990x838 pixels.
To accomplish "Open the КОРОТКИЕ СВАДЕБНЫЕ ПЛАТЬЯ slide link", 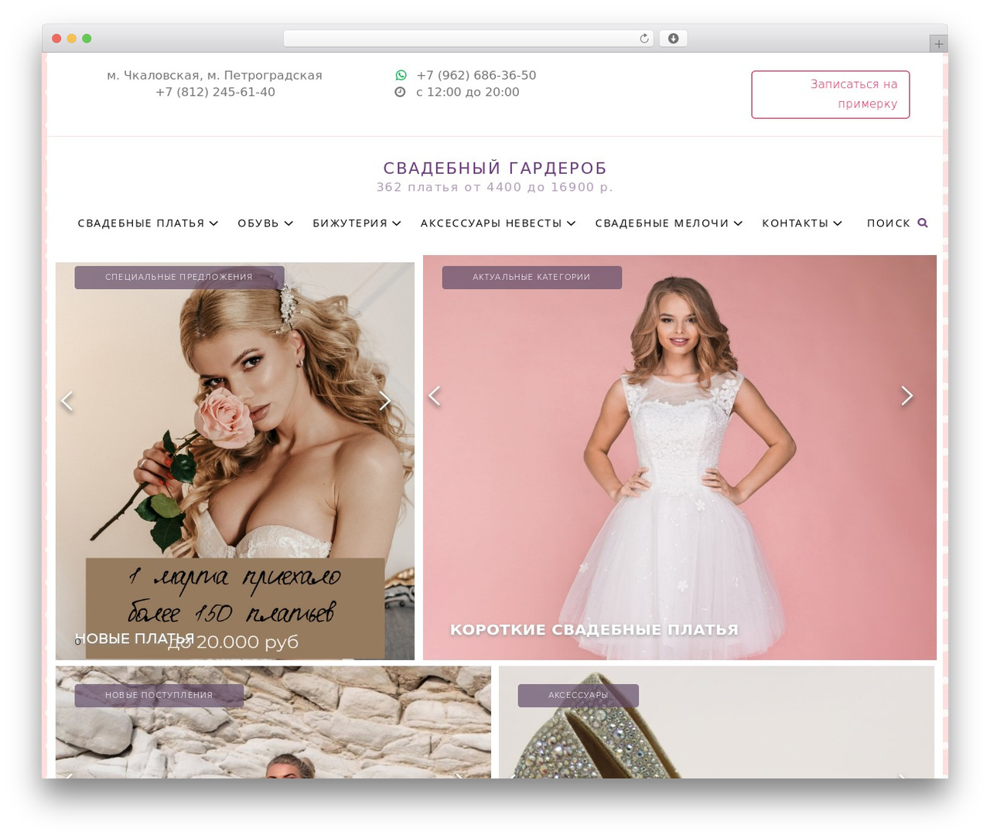I will [x=594, y=630].
